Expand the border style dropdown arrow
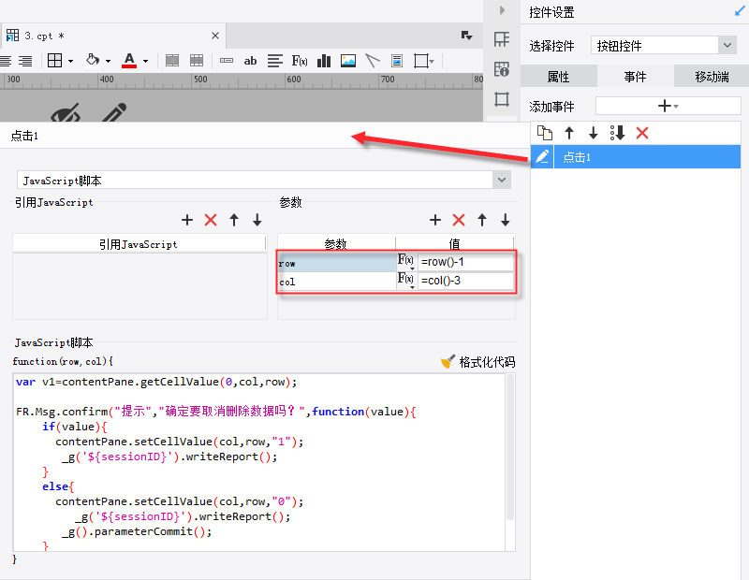749x580 pixels. 71,61
